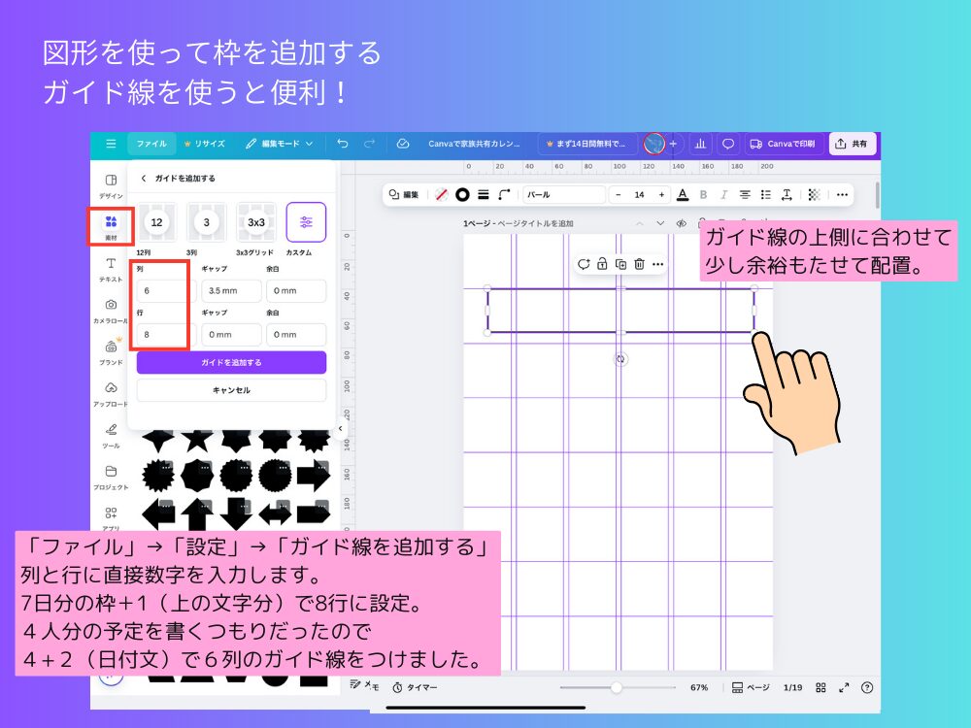Click the ガイドを追加する button
Viewport: 971px width, 728px height.
[x=230, y=362]
